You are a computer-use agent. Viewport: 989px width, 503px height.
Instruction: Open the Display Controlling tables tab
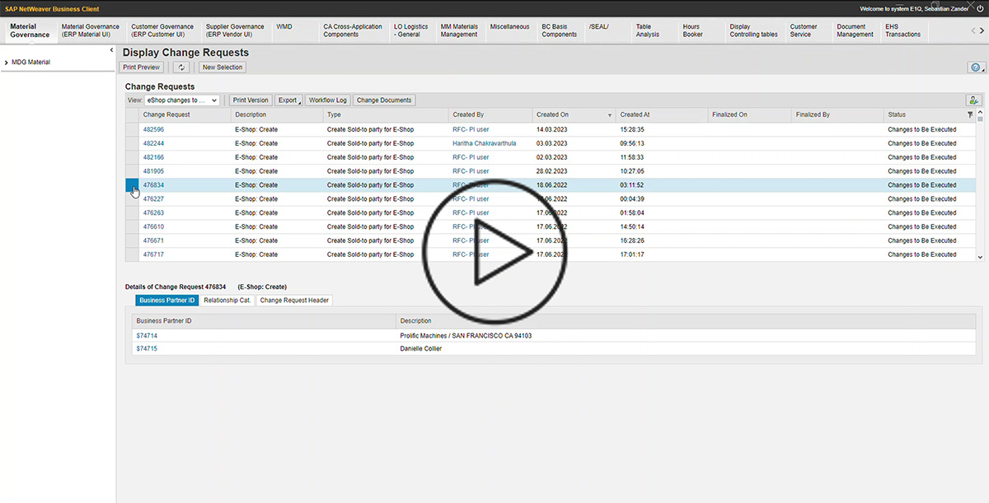[753, 30]
